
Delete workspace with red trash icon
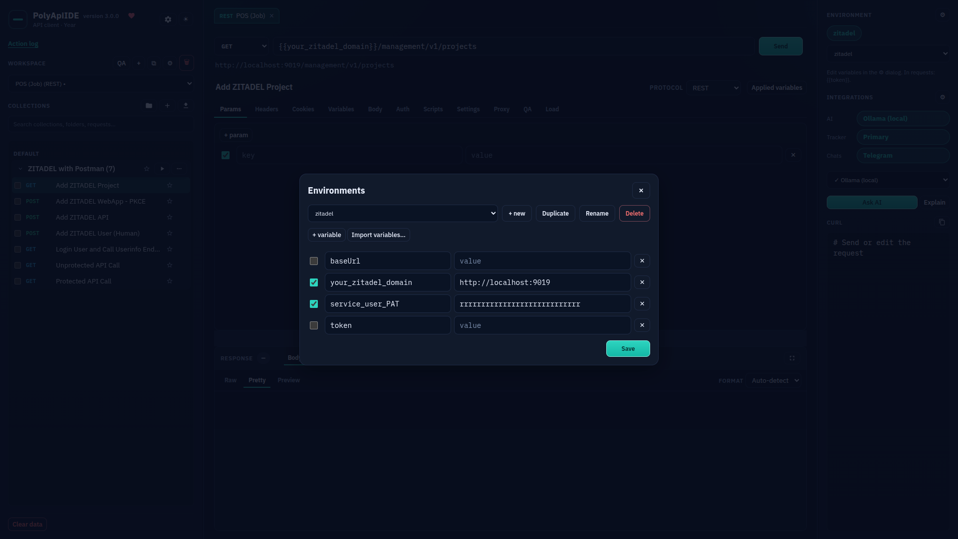[187, 63]
